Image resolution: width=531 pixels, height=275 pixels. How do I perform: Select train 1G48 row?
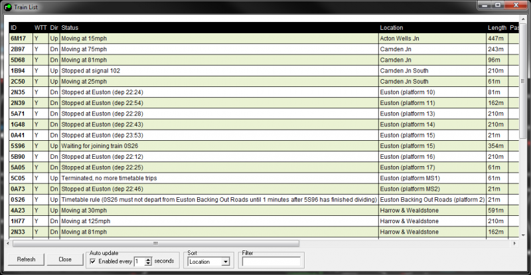tap(264, 124)
